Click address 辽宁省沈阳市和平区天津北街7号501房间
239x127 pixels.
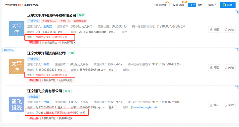(60, 113)
